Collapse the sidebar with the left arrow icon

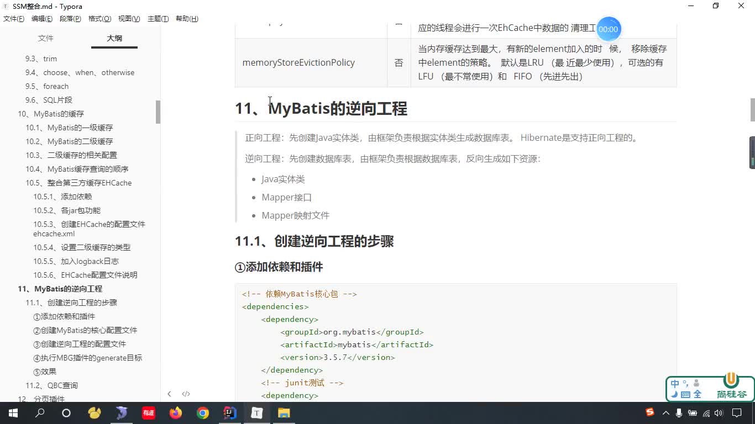pyautogui.click(x=169, y=394)
